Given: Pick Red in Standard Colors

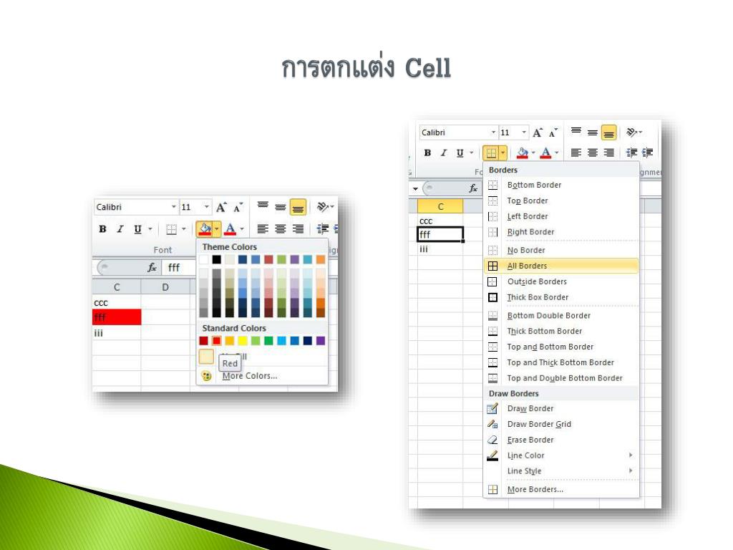Looking at the screenshot, I should [216, 340].
